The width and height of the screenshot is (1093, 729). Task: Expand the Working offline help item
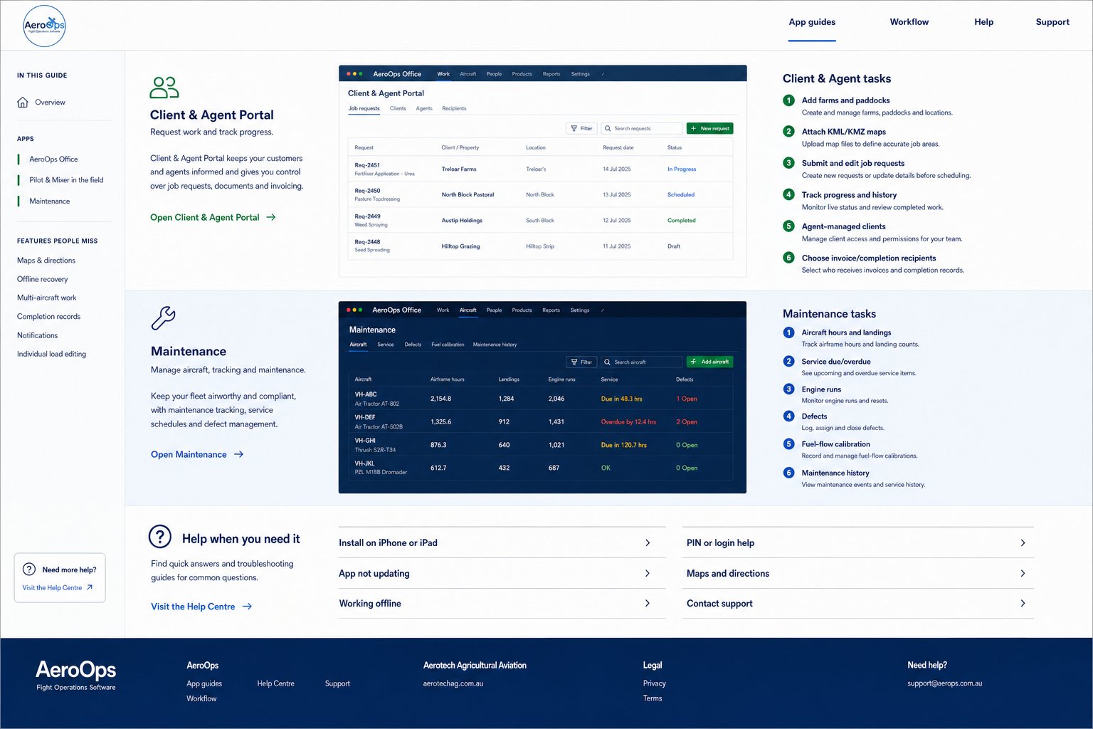click(502, 603)
